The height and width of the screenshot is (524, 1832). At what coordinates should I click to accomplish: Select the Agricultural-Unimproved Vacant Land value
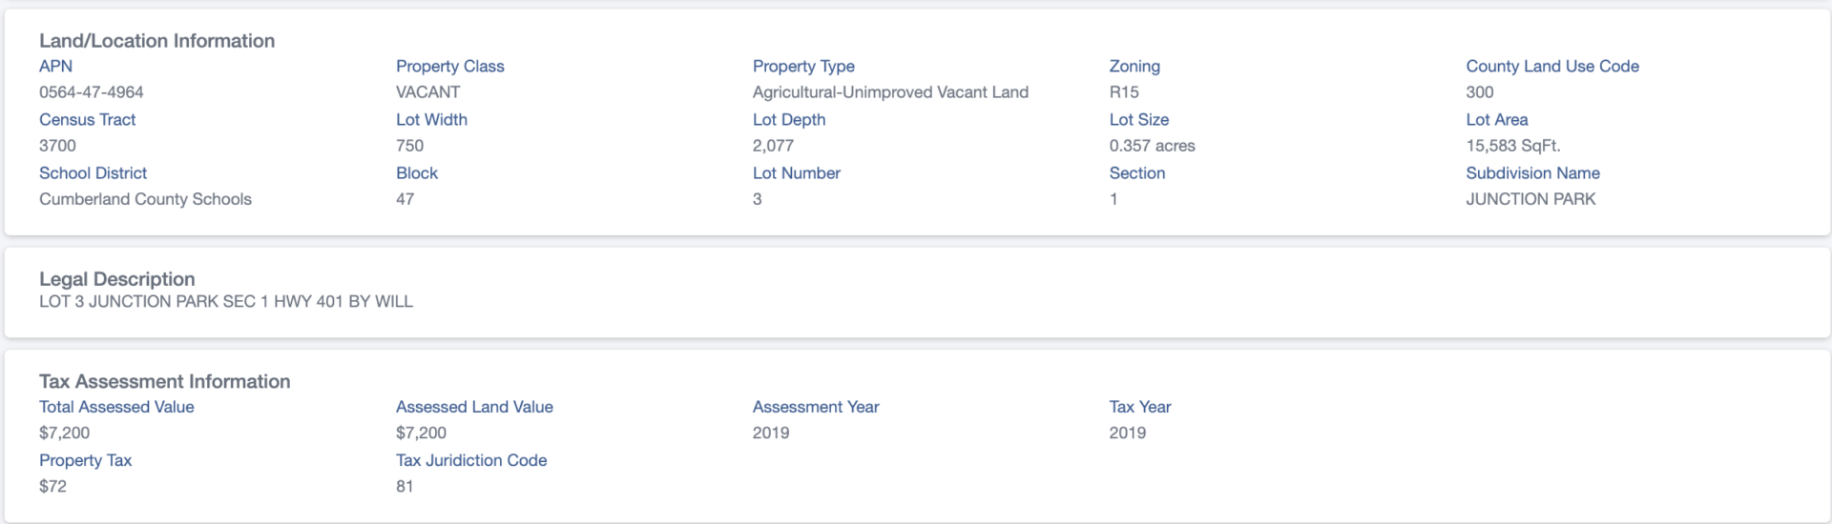point(890,92)
